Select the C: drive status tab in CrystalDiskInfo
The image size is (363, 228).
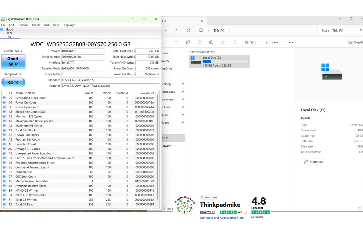10,33
